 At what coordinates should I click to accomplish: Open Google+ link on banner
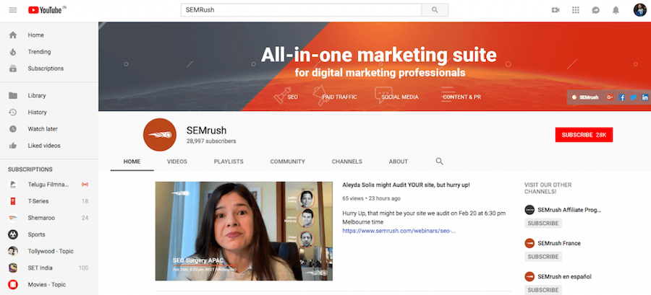[x=610, y=97]
